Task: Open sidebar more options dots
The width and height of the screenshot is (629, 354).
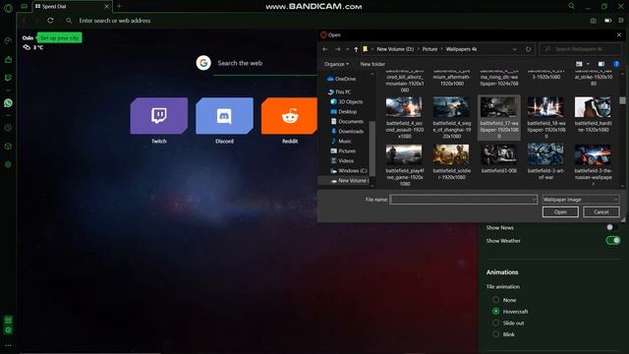Action: (8, 345)
